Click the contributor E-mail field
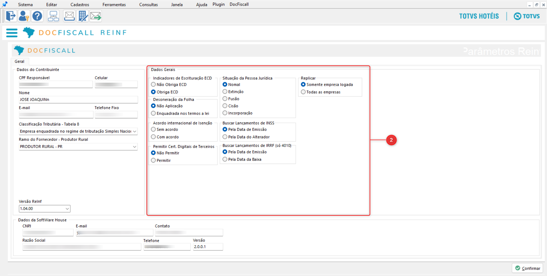Screen dimensions: 547x276 [56, 115]
